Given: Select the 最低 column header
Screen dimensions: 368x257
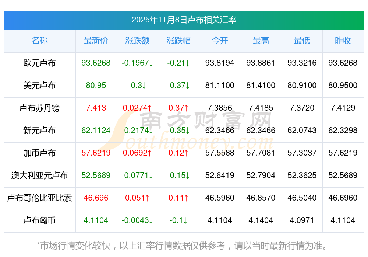Looking at the screenshot, I should click(302, 41).
